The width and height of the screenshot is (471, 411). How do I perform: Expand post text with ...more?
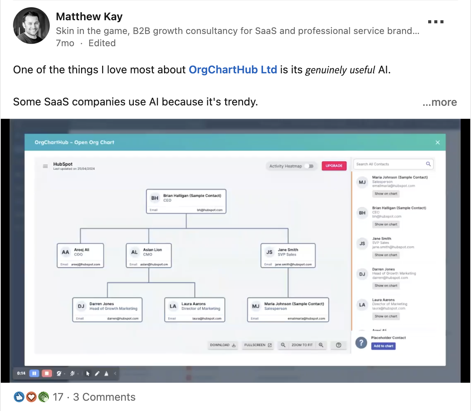point(440,102)
